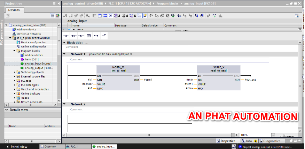This screenshot has height=149, width=305.
Task: Select the NORM_X instruction box
Action: click(118, 78)
